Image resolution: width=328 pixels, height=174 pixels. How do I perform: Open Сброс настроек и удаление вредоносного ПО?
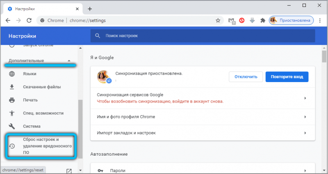(x=41, y=146)
